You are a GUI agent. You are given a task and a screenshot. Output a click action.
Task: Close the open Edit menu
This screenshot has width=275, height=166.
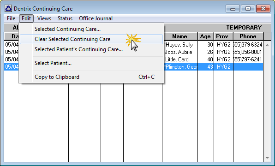pyautogui.click(x=26, y=18)
